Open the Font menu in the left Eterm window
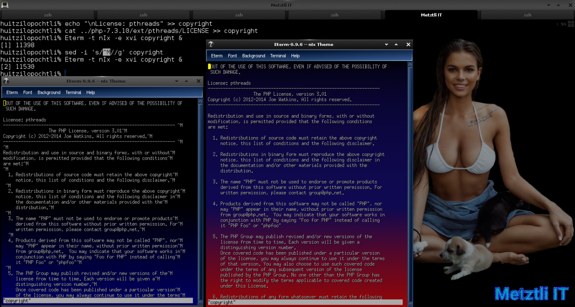 (x=28, y=93)
